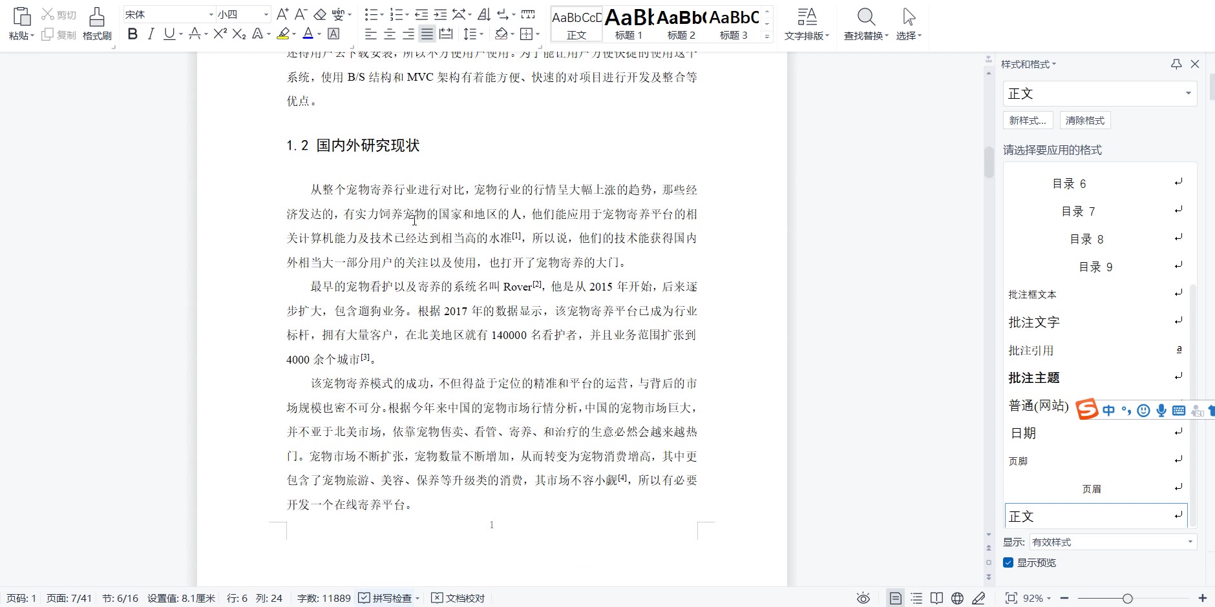
Task: Click the Format Painter brush icon
Action: (x=97, y=16)
